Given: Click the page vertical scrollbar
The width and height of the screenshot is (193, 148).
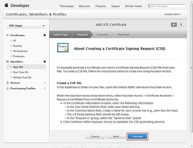Looking at the screenshot, I should click(x=191, y=68).
